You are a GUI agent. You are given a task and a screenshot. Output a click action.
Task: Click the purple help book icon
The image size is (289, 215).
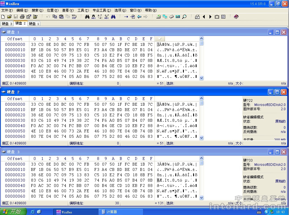point(236,17)
